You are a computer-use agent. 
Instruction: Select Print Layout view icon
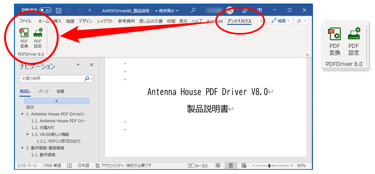pos(231,165)
